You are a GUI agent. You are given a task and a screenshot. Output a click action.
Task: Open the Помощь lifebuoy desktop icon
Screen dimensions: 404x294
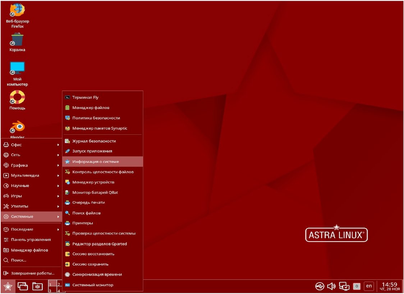[17, 97]
